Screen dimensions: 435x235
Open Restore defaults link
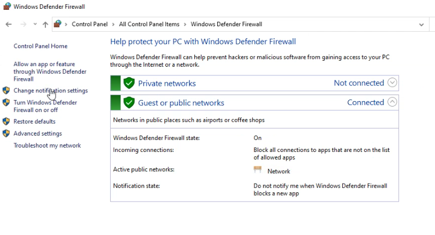[34, 121]
